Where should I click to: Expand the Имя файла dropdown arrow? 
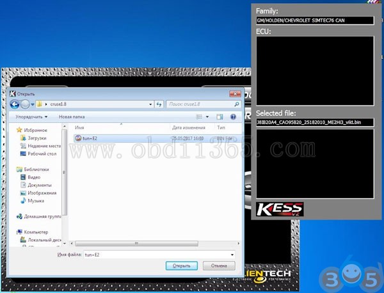(x=232, y=255)
